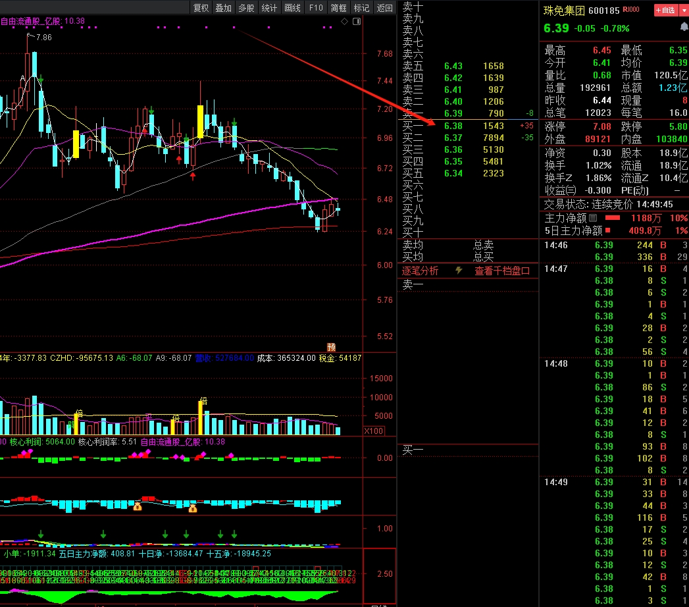Click the 涨停 value 7.08
The height and width of the screenshot is (607, 689).
click(x=601, y=126)
